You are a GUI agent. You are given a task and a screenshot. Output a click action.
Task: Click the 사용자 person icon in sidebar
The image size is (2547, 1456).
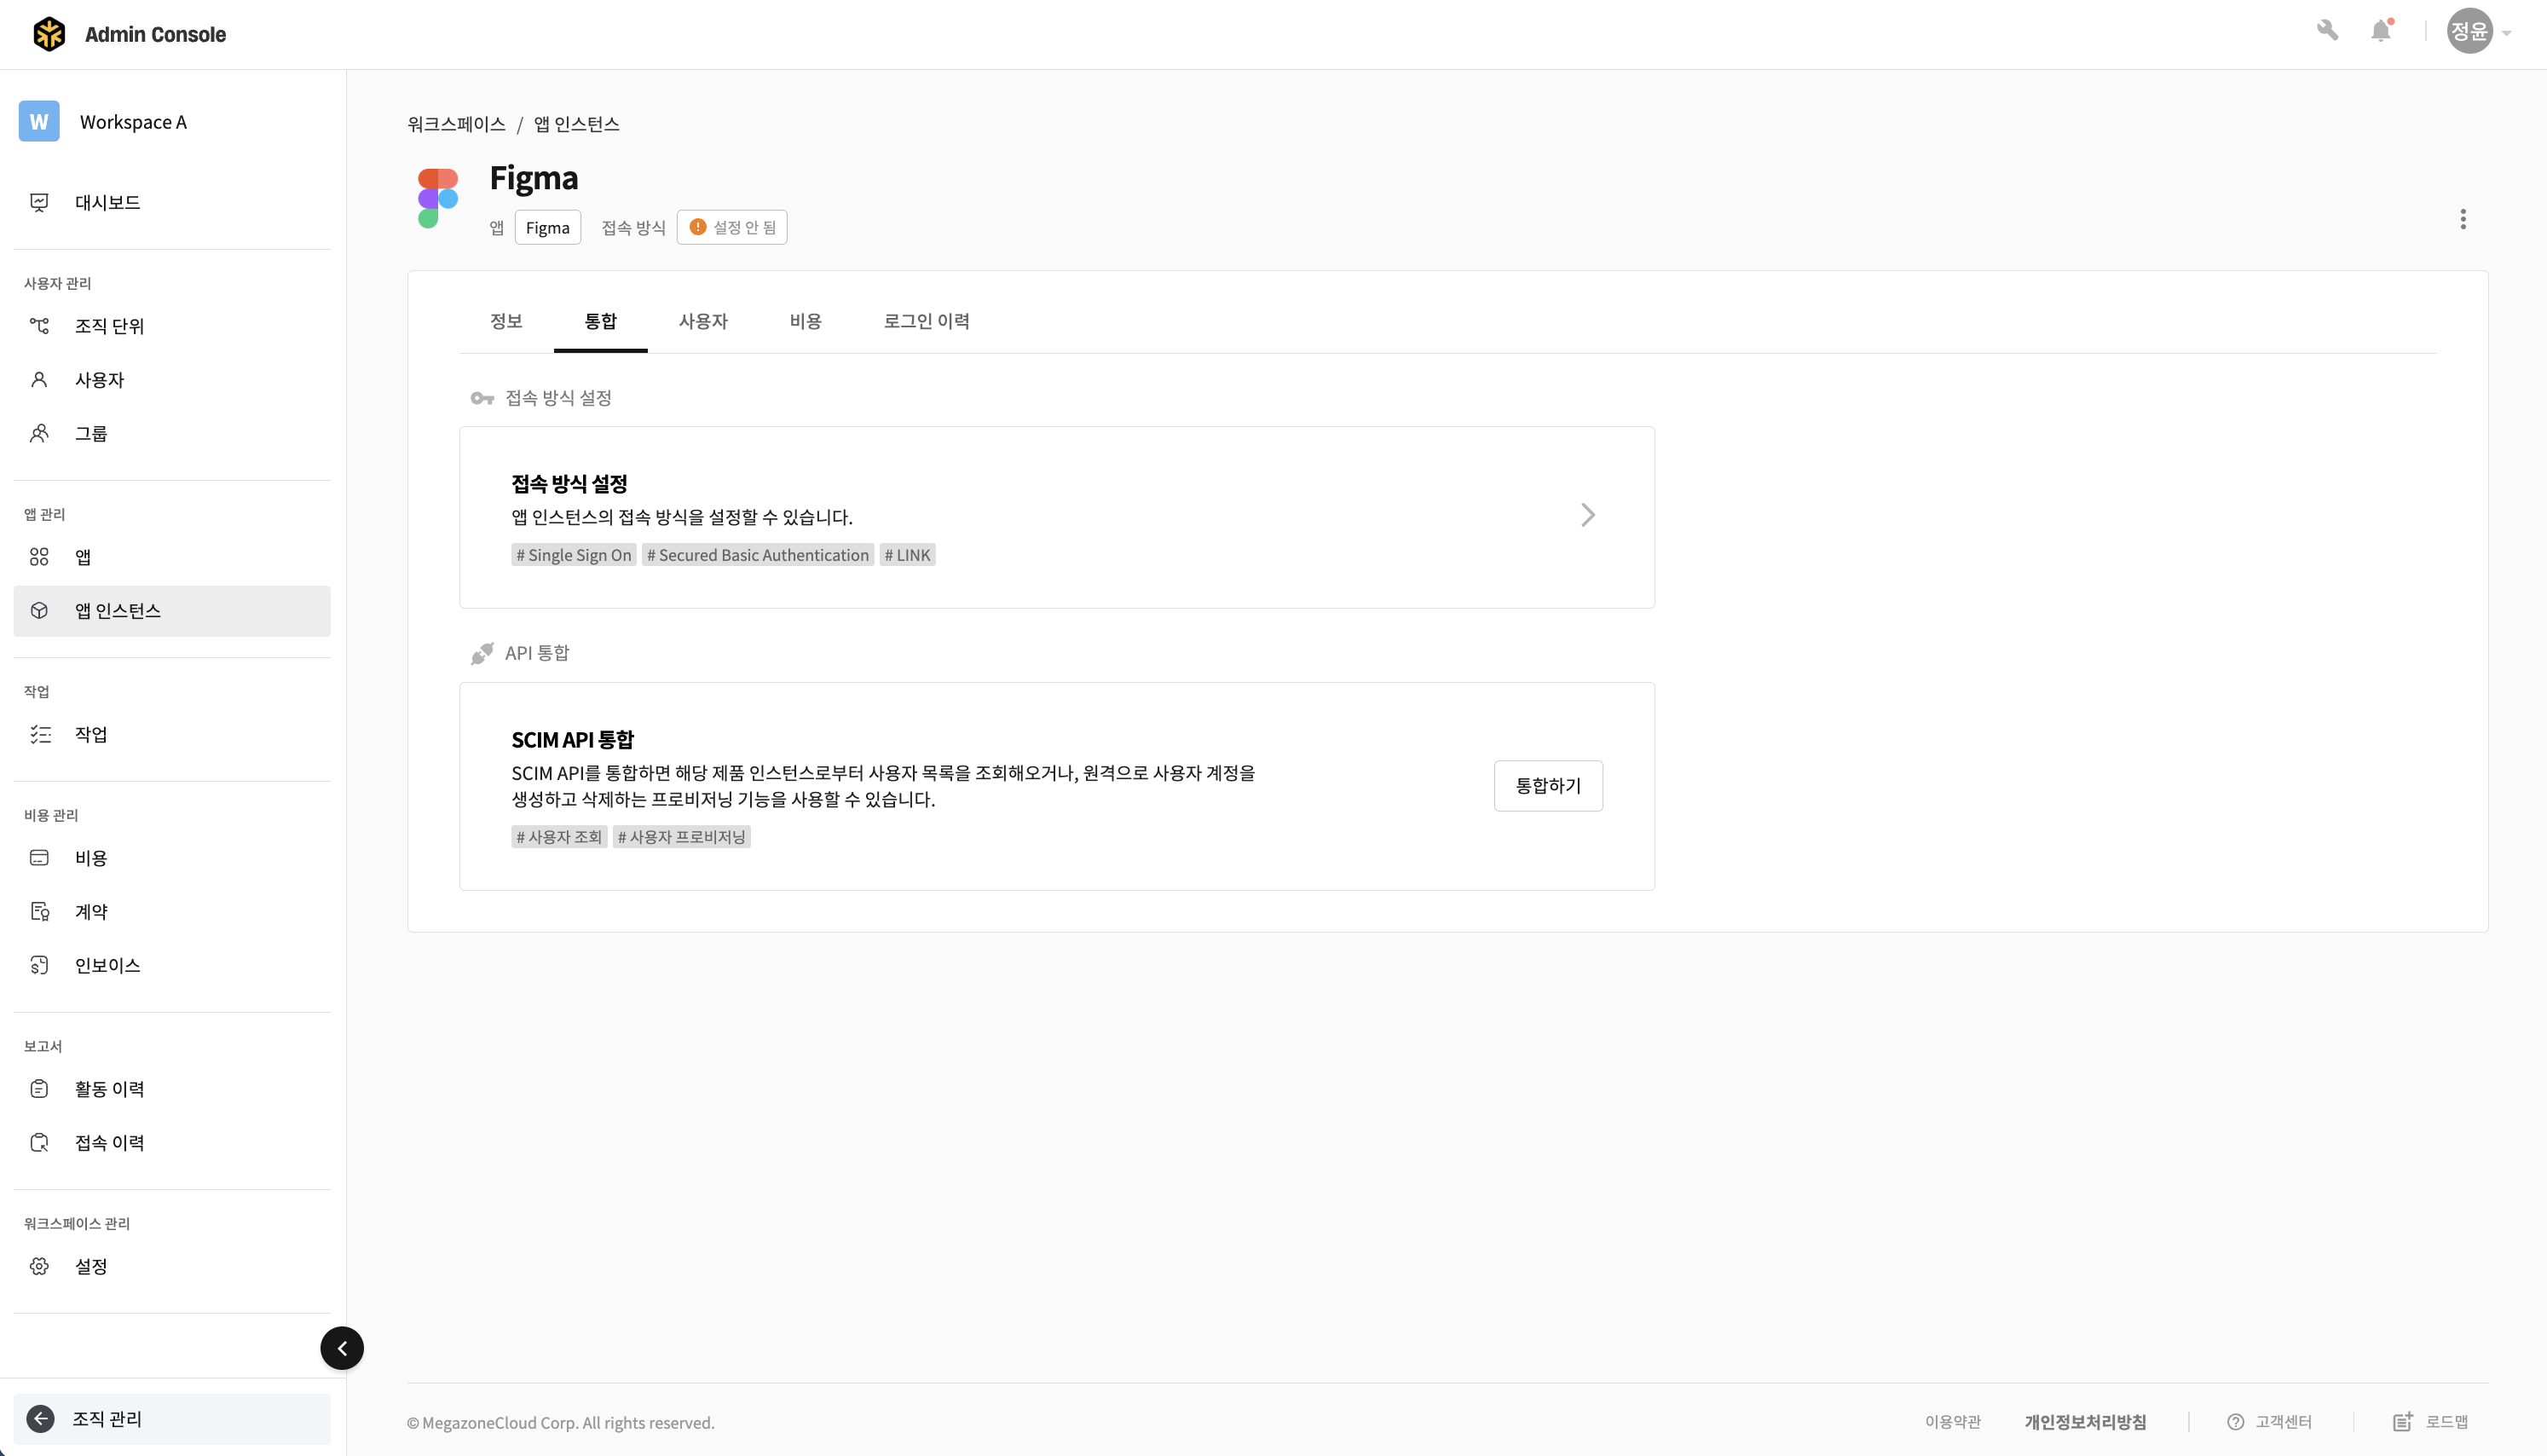39,380
